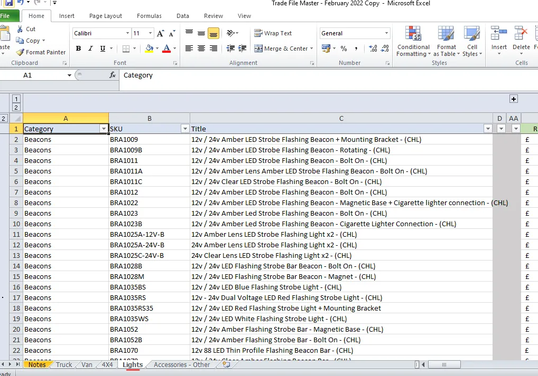Click the Italic formatting icon
Screen dimensions: 538x376
pyautogui.click(x=90, y=49)
